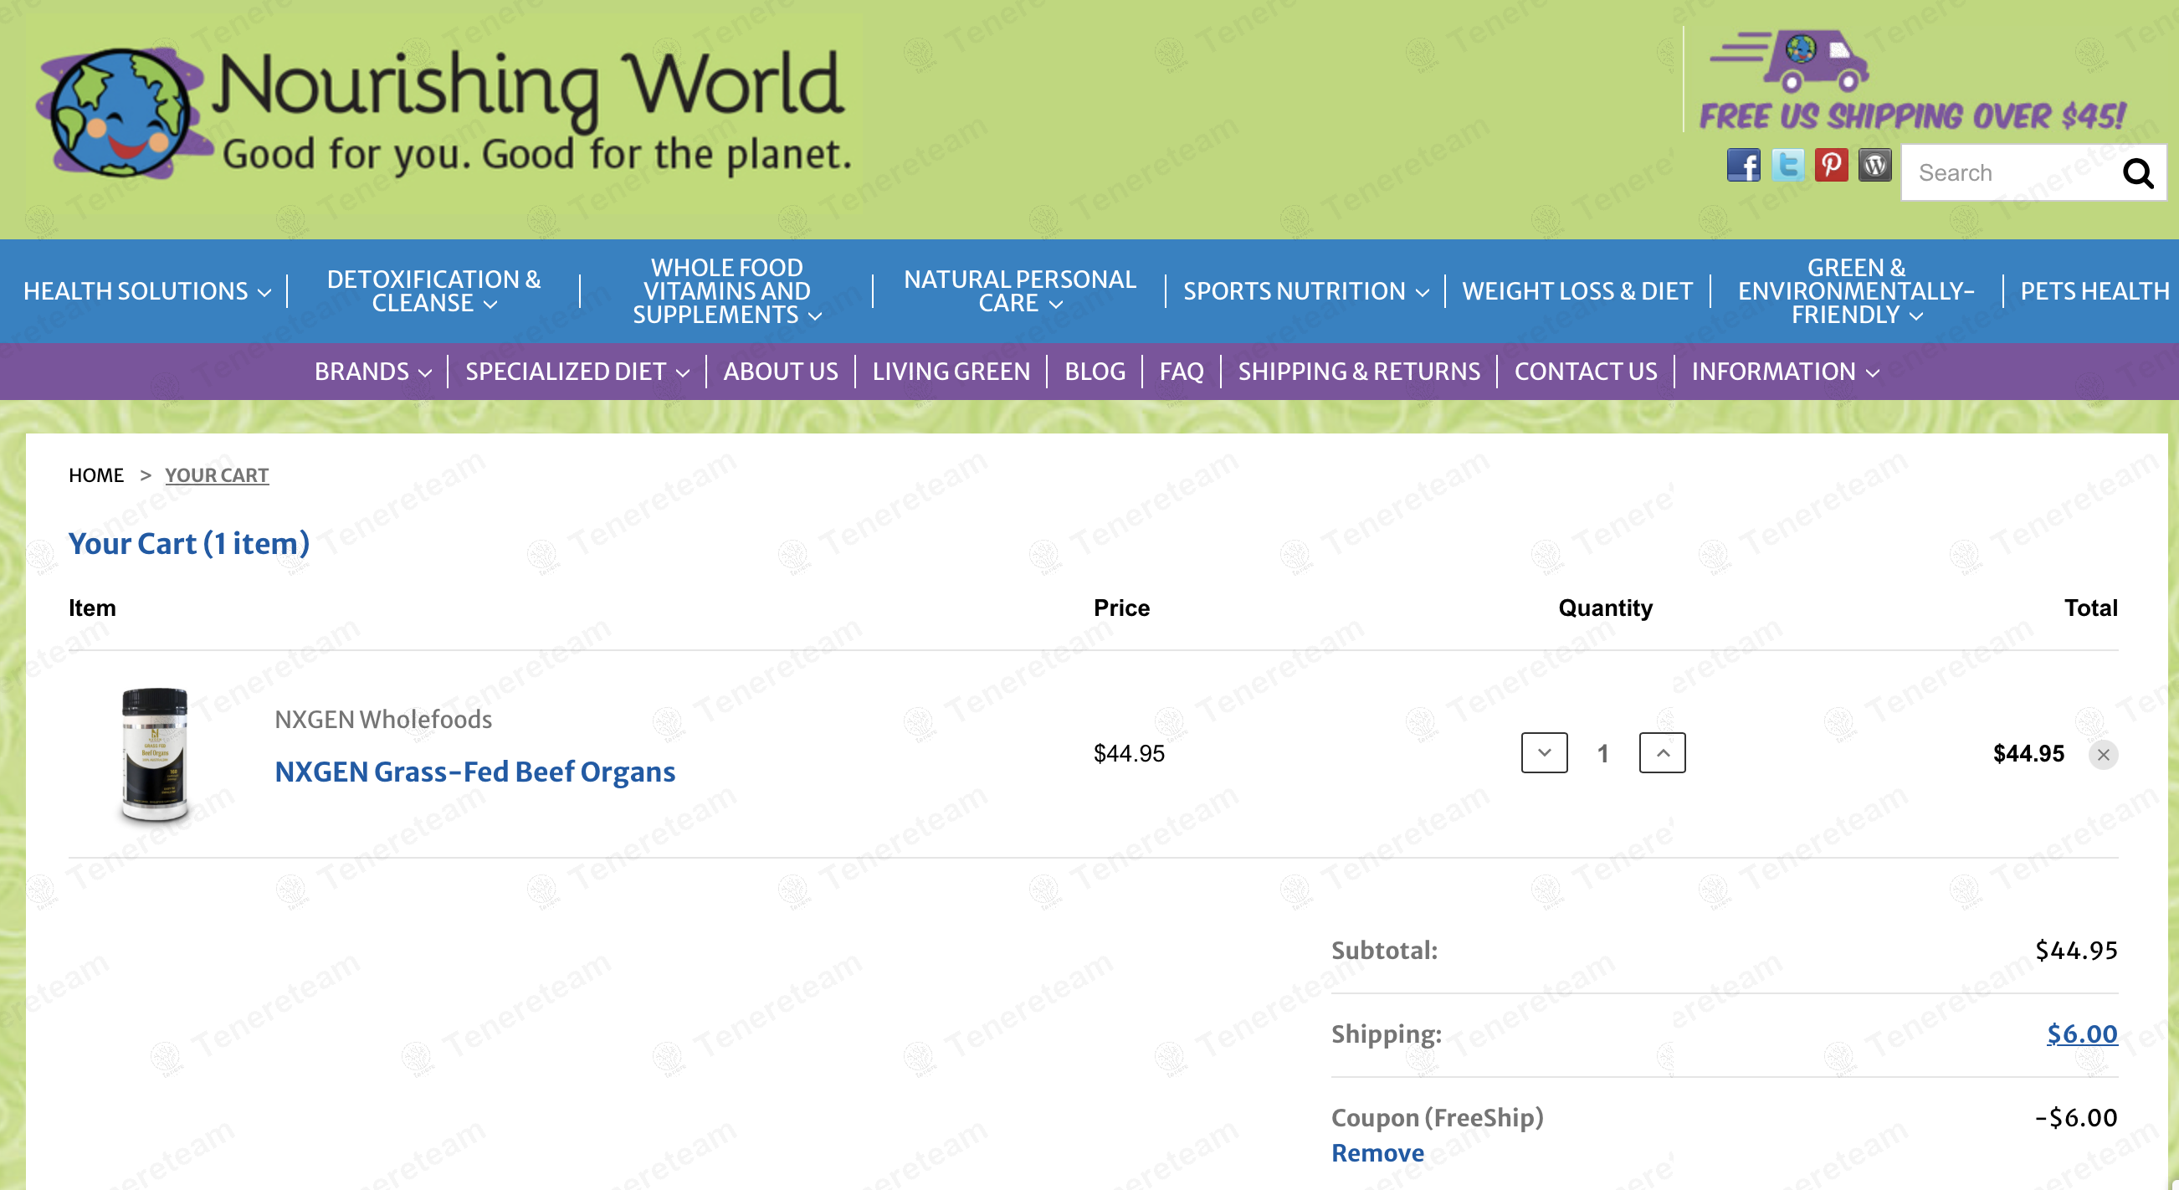The image size is (2179, 1190).
Task: Open the Pinterest social icon
Action: click(x=1832, y=165)
